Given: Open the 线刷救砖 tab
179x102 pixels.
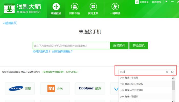Looking at the screenshot, I should pyautogui.click(x=56, y=9).
